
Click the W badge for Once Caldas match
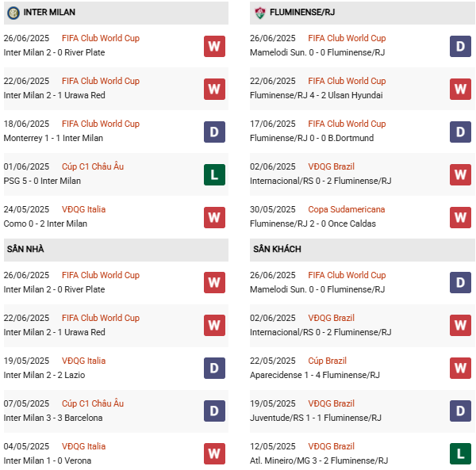click(x=461, y=216)
